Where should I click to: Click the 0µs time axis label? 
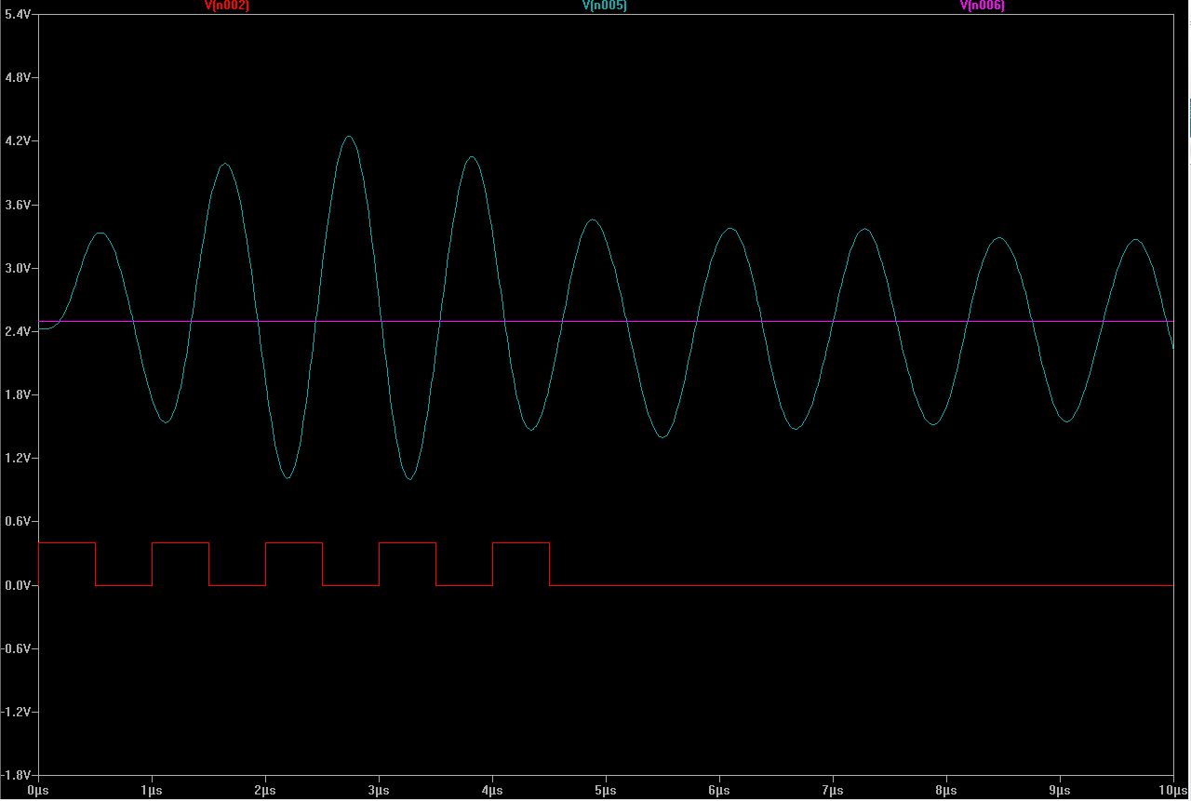38,790
